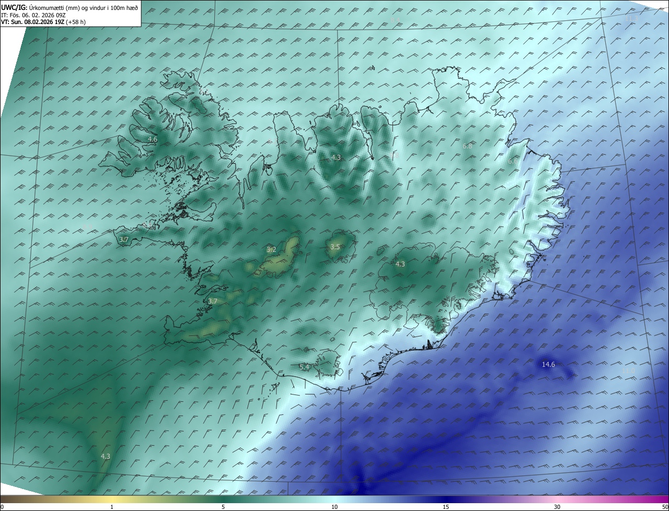Viewport: 669px width, 511px height.
Task: Select the 15 tick on the color scale
Action: (446, 507)
